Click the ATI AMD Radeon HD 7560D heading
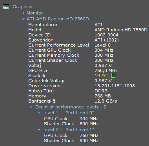Image resolution: width=149 pixels, height=146 pixels. point(58,19)
